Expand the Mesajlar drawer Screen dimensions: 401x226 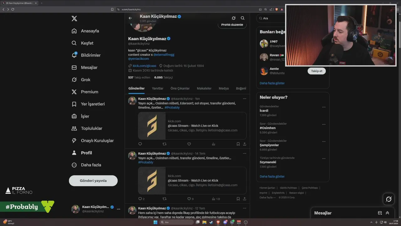[388, 213]
